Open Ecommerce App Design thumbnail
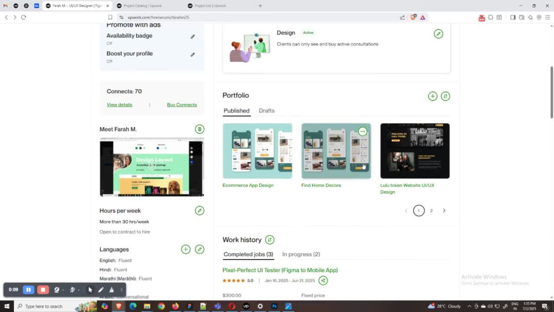This screenshot has width=554, height=312. [x=258, y=151]
